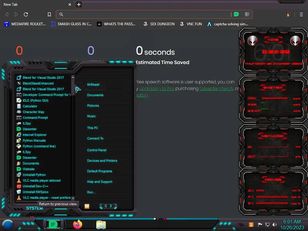Open Control Panel
Screen dimensions: 308x231
pos(97,150)
